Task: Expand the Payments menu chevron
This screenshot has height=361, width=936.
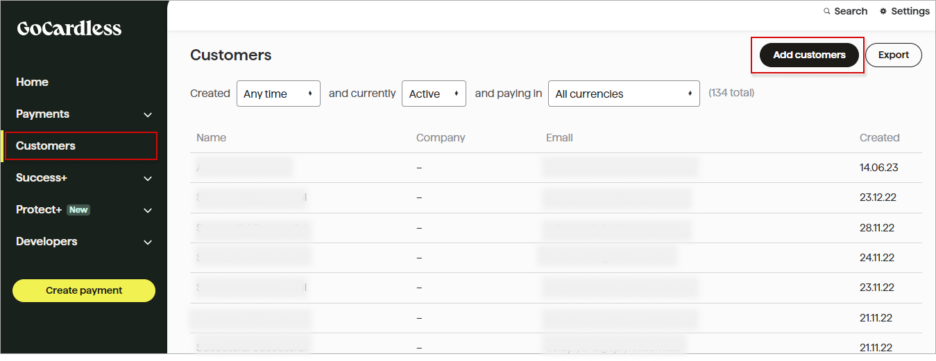Action: point(147,114)
